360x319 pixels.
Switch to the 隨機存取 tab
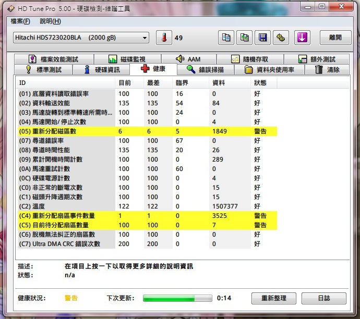click(x=250, y=59)
